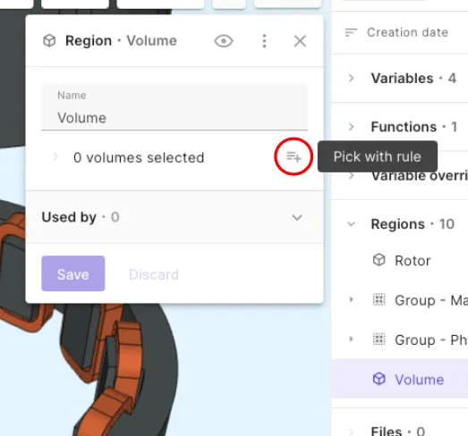Collapse the Regions section

[x=352, y=224]
